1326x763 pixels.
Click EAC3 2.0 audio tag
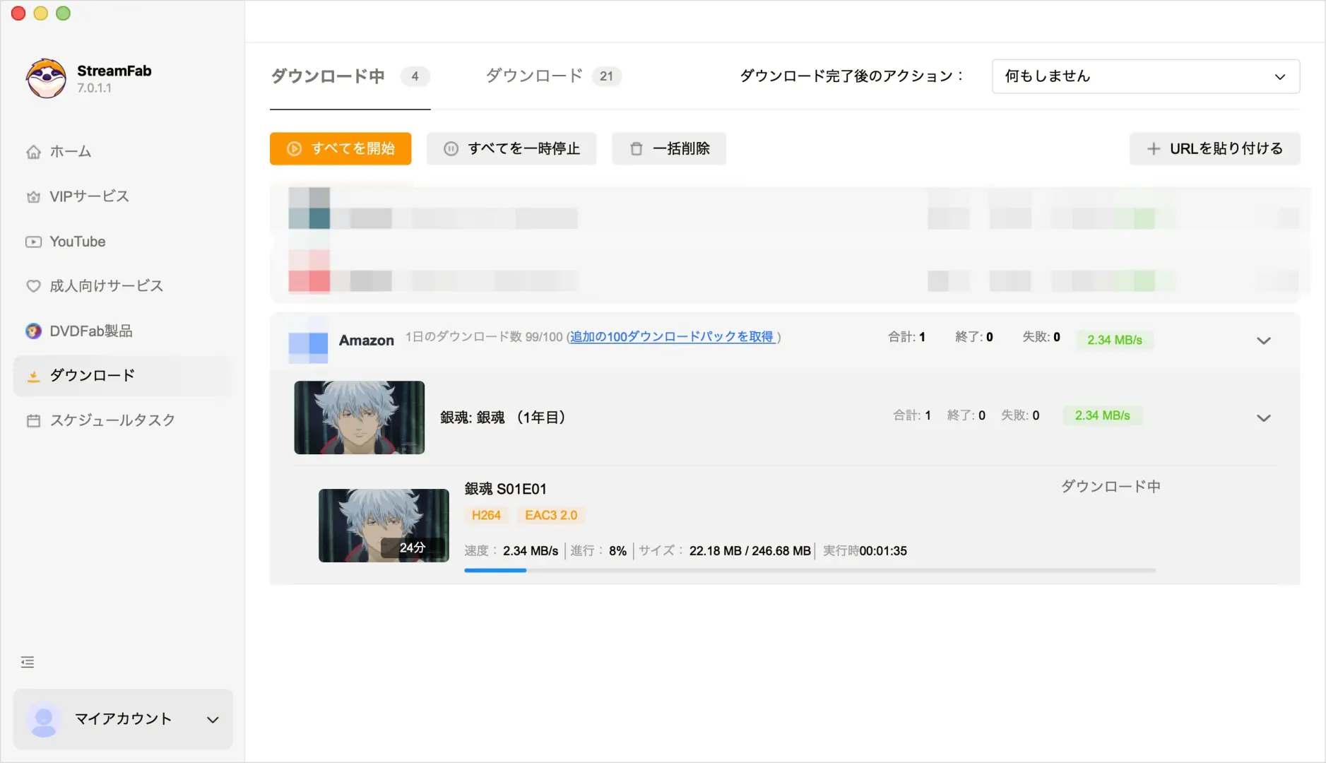[551, 516]
